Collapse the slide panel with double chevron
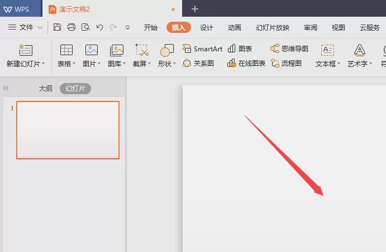The image size is (386, 252). point(6,88)
